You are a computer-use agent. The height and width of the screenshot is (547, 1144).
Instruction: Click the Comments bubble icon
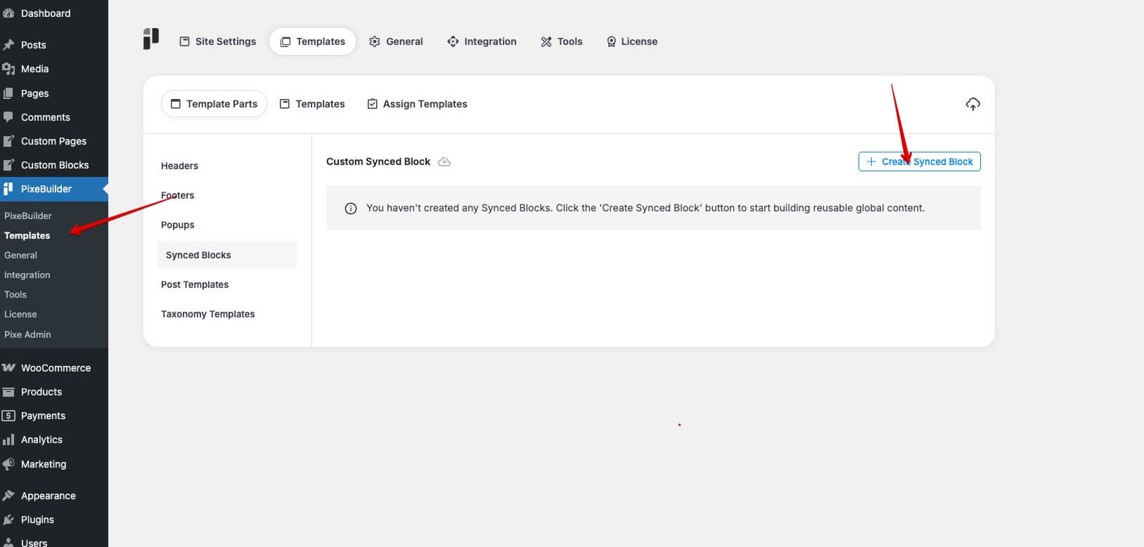[8, 117]
